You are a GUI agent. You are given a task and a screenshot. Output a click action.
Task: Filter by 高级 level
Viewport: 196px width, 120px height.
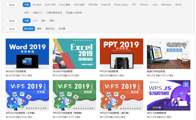coord(52,21)
